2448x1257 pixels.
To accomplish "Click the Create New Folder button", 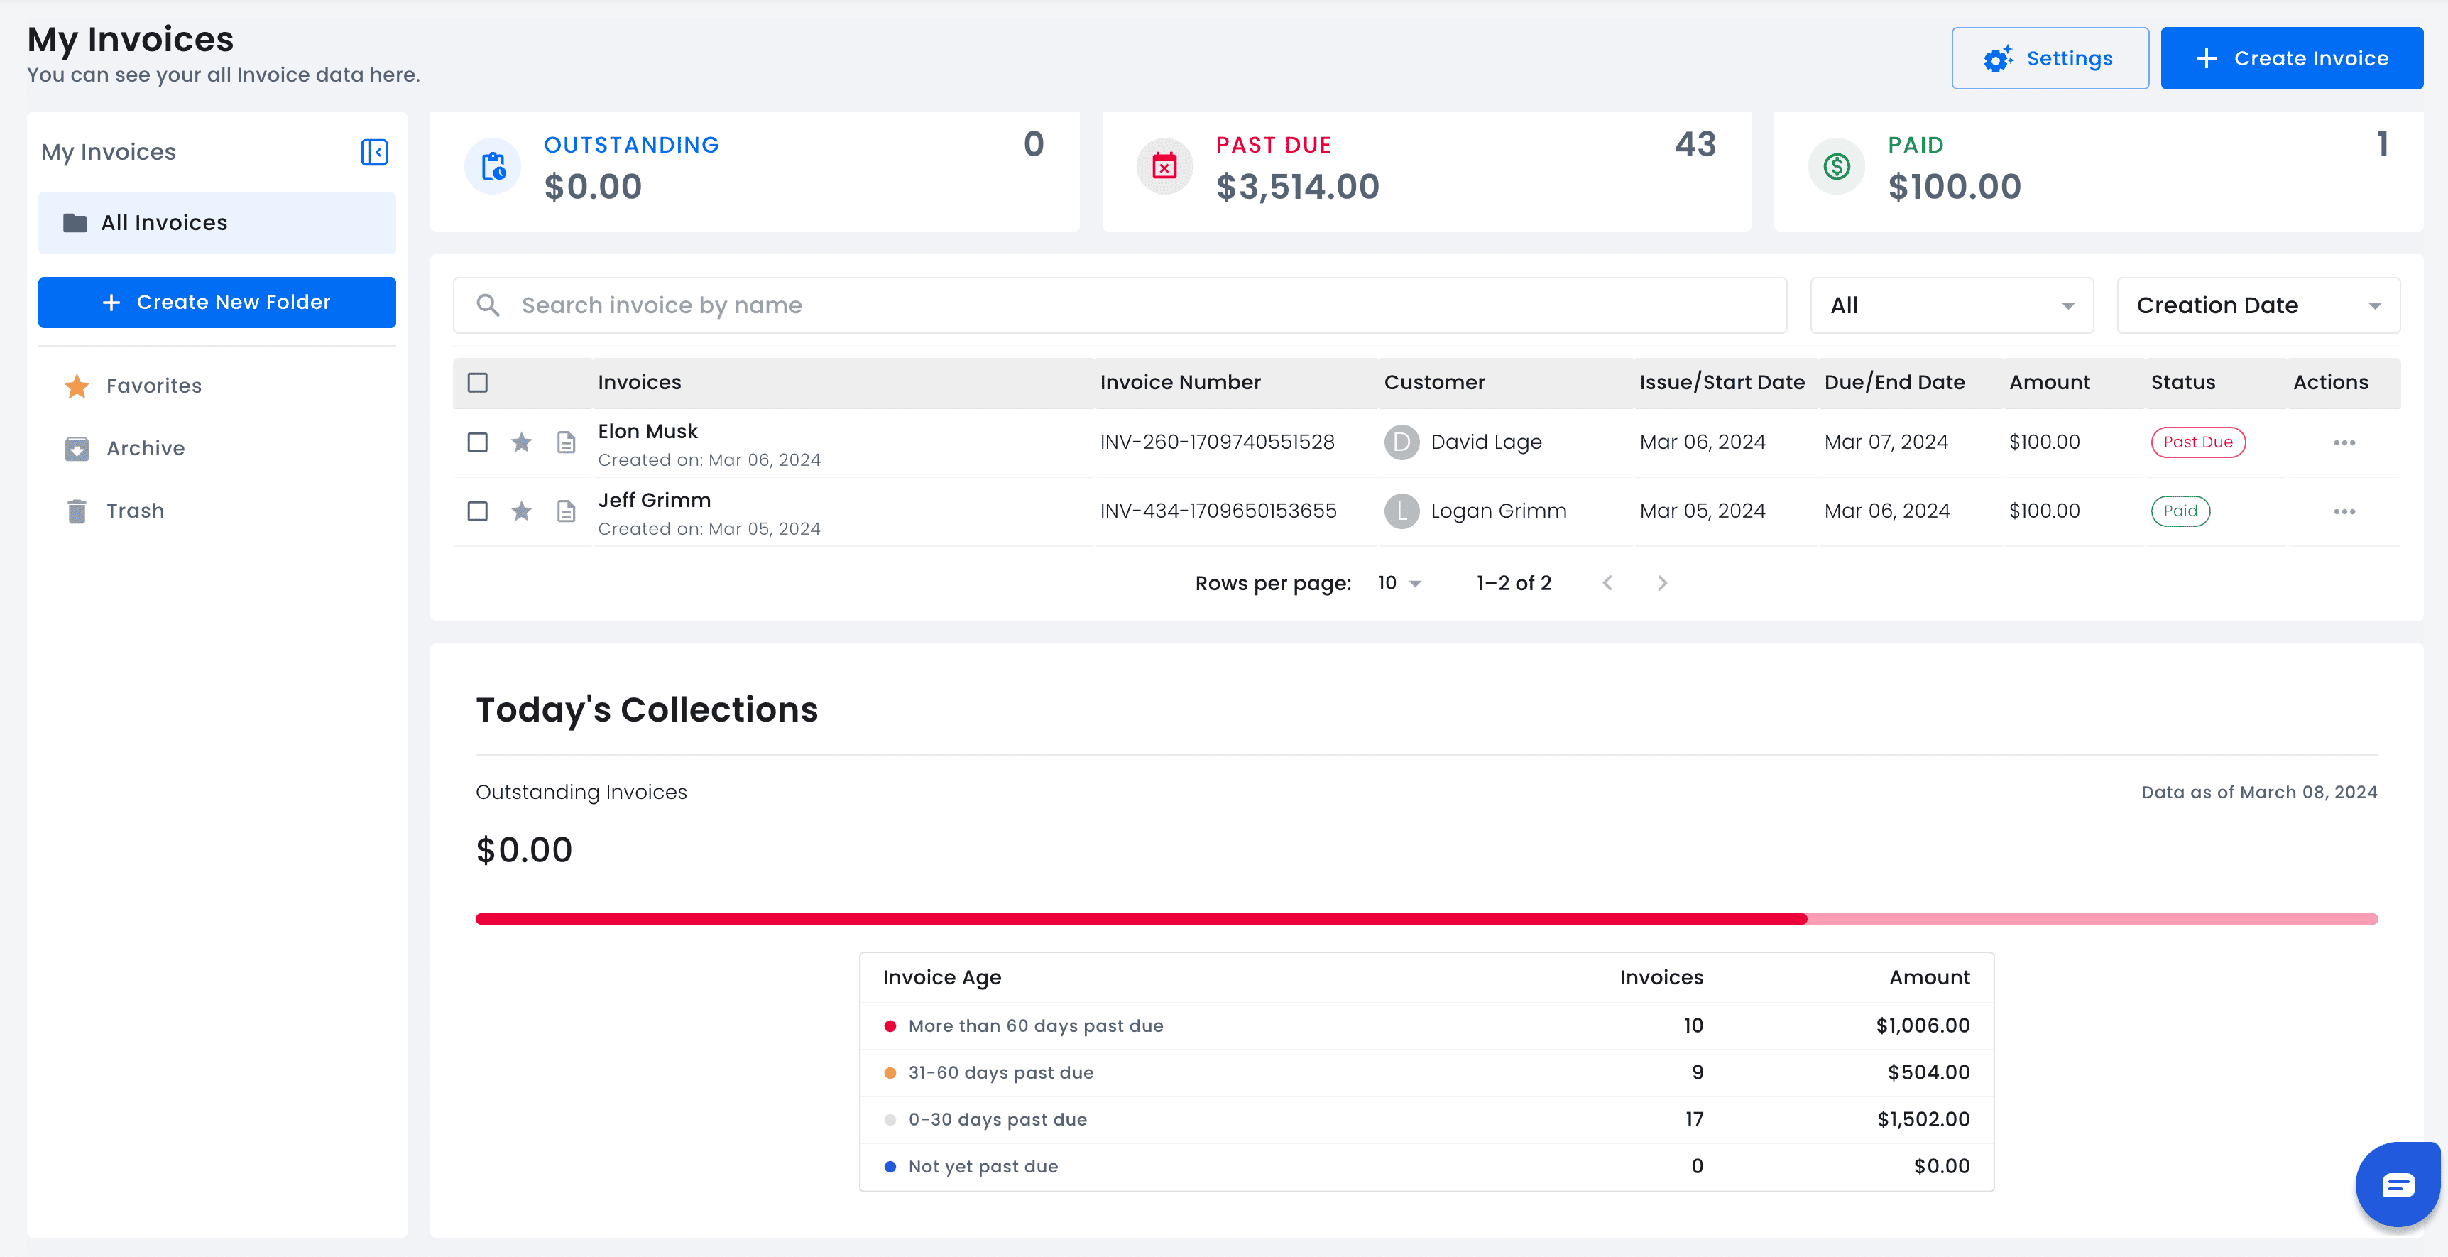I will pyautogui.click(x=217, y=301).
